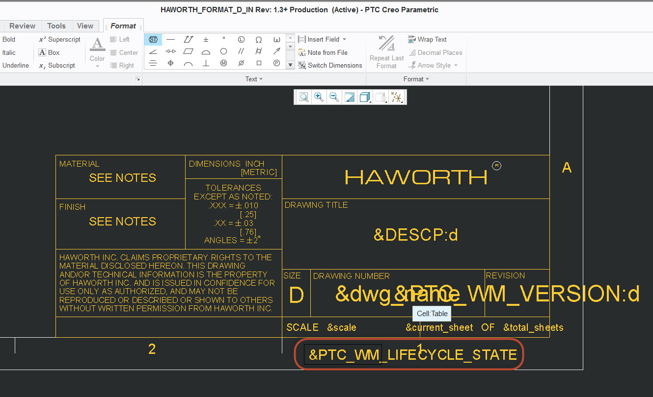Expand the Text group options

[254, 79]
